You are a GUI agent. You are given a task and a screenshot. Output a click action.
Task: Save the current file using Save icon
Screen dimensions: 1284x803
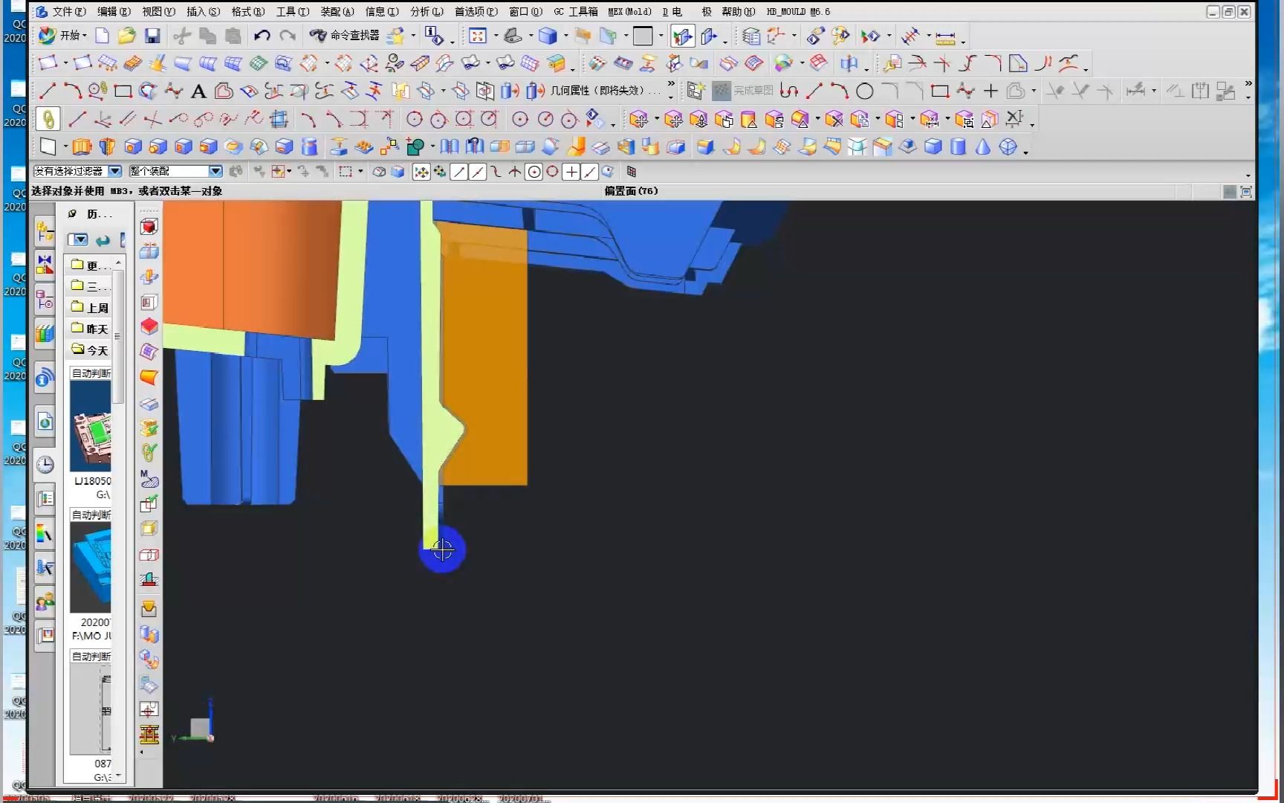pyautogui.click(x=152, y=35)
